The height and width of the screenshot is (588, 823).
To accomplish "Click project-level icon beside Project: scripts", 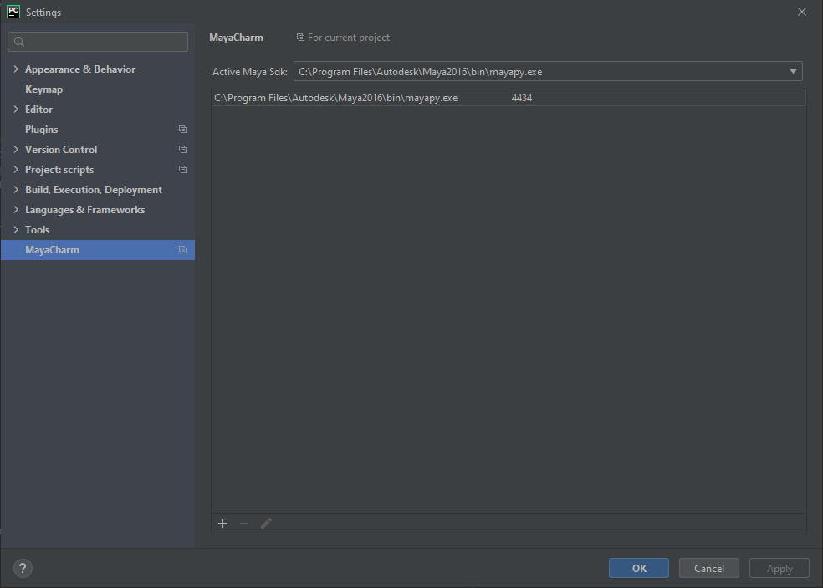I will (182, 170).
